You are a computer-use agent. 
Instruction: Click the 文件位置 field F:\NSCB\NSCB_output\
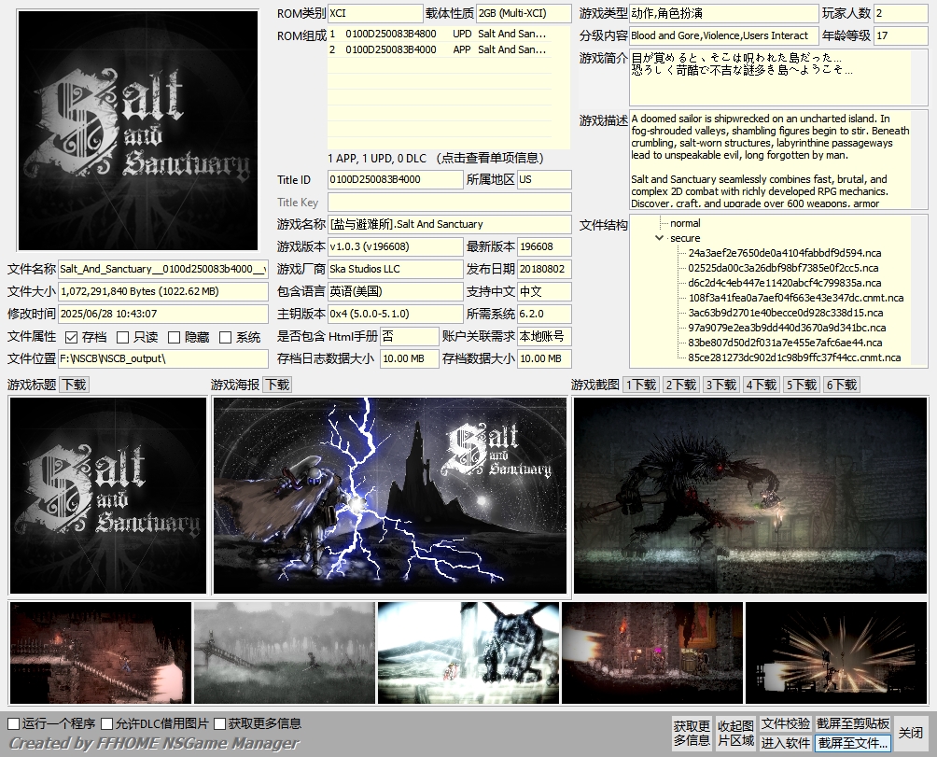(x=163, y=359)
